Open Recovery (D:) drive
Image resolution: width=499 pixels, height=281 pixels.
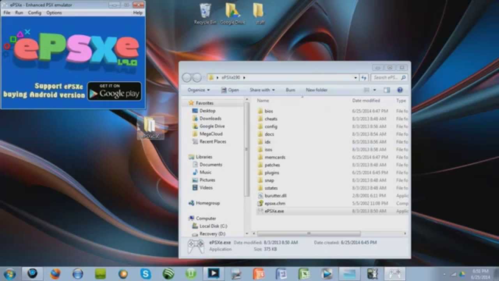[209, 234]
